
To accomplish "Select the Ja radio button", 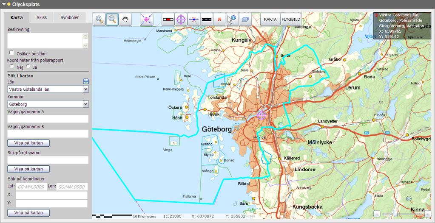I will (28, 67).
